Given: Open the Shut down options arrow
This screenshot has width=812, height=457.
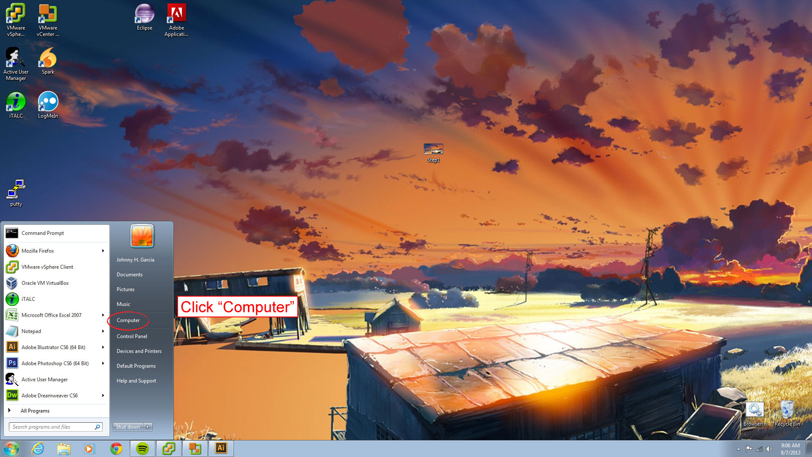Looking at the screenshot, I should (x=148, y=427).
